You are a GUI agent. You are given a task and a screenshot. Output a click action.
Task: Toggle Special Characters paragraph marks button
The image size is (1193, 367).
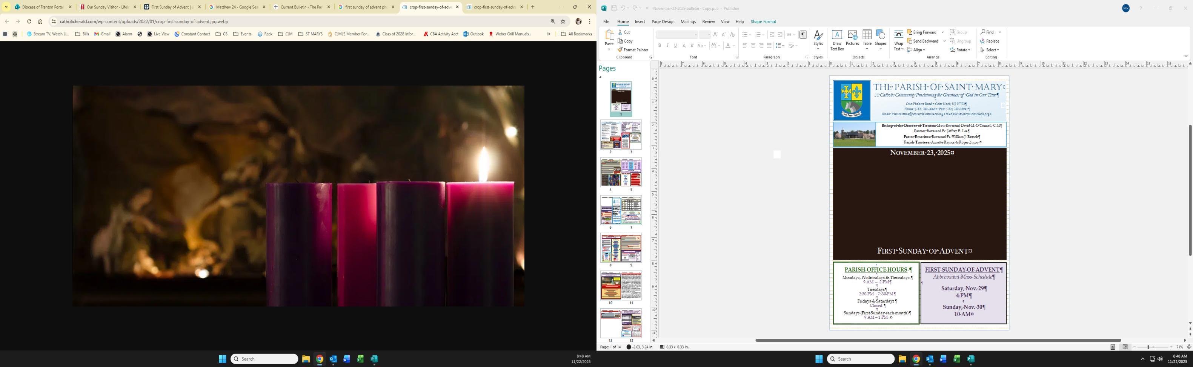coord(803,35)
